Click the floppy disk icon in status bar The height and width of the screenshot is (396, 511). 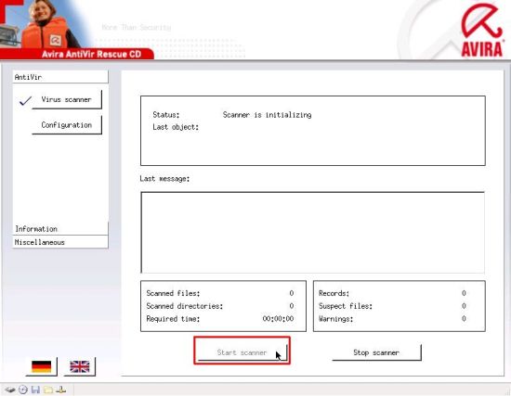(35, 390)
